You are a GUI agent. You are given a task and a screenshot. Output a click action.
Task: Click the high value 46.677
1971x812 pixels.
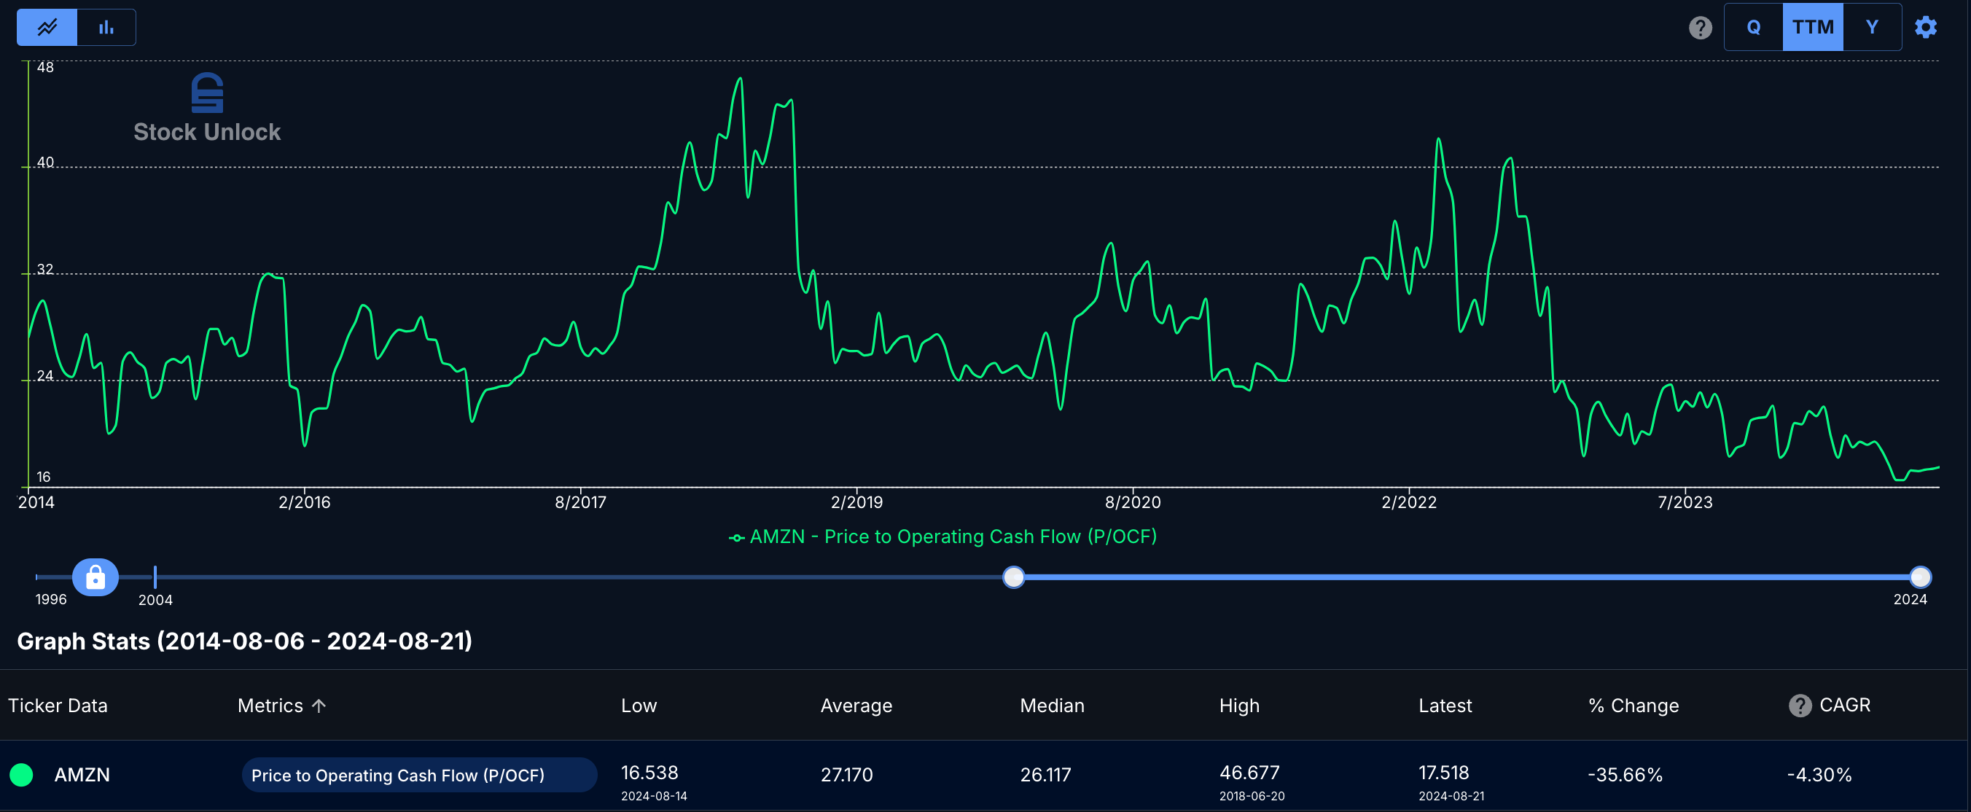coord(1249,772)
